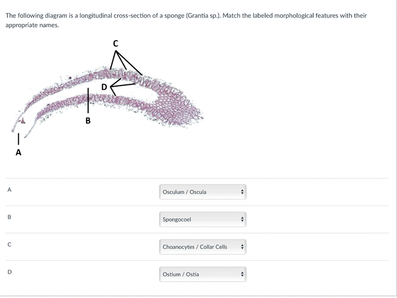Expand the Ostium / Ostia dropdown
Image resolution: width=397 pixels, height=298 pixels.
(x=202, y=274)
